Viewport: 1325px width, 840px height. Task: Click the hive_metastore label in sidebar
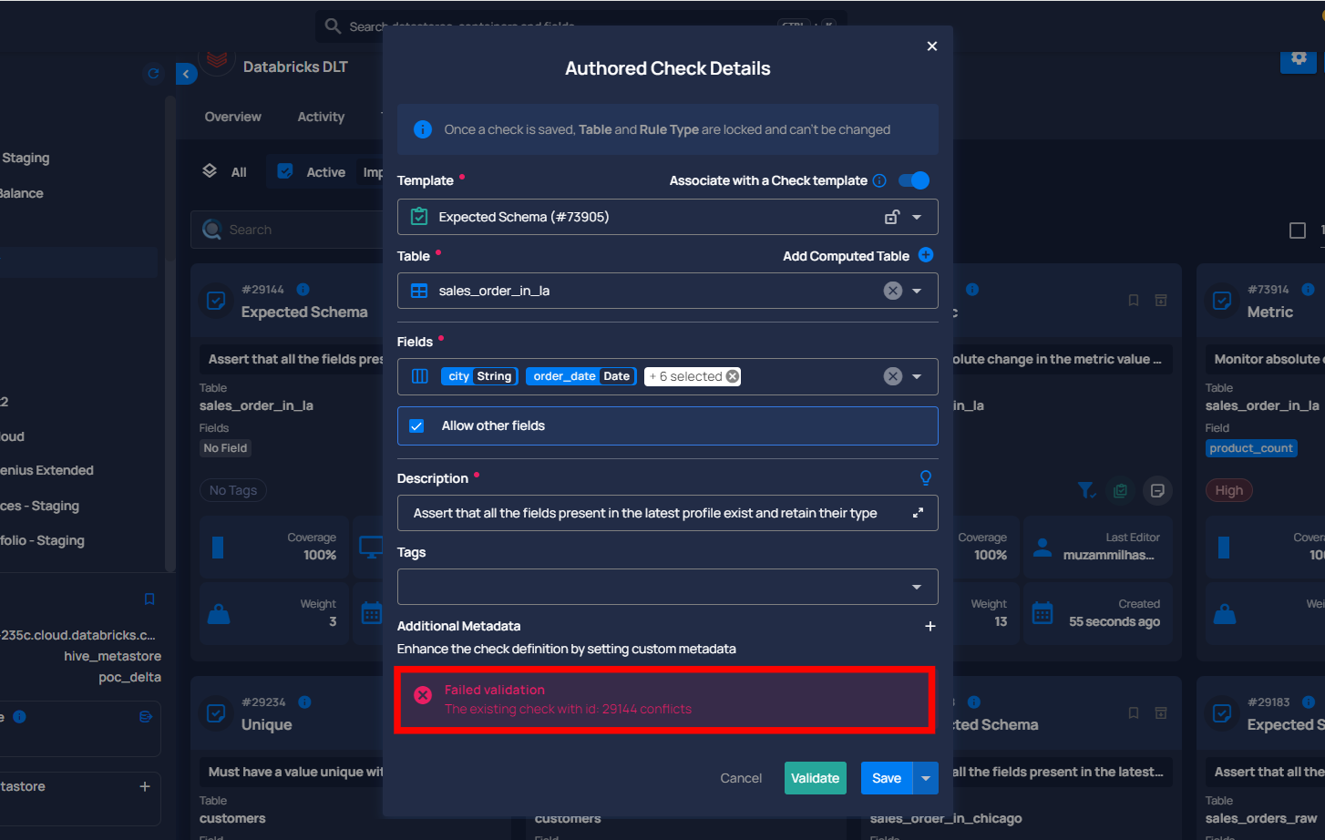click(x=112, y=656)
